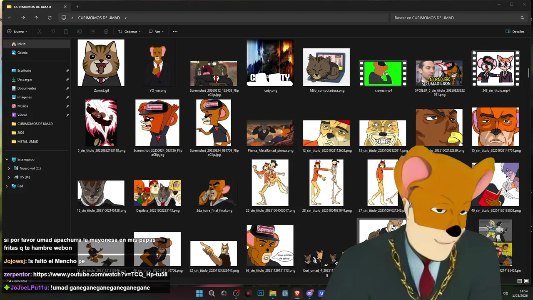Switch to details list view icon

519,281
